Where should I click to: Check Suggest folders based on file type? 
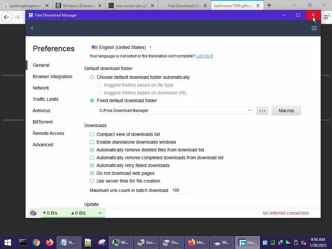[99, 85]
